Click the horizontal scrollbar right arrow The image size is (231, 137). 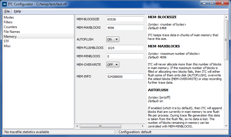[143, 126]
